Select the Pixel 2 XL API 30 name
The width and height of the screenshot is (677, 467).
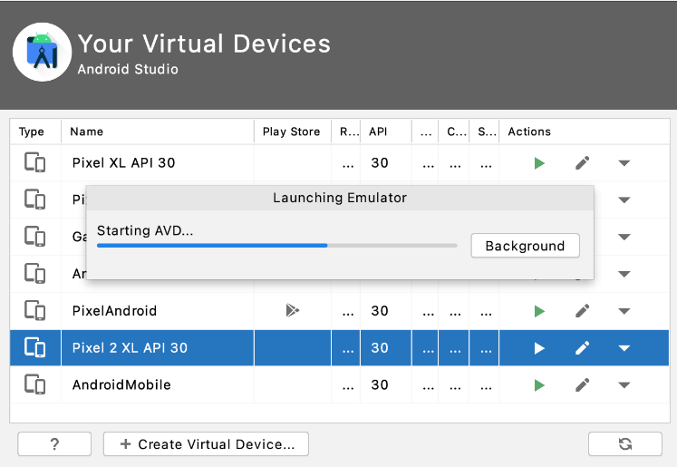130,348
